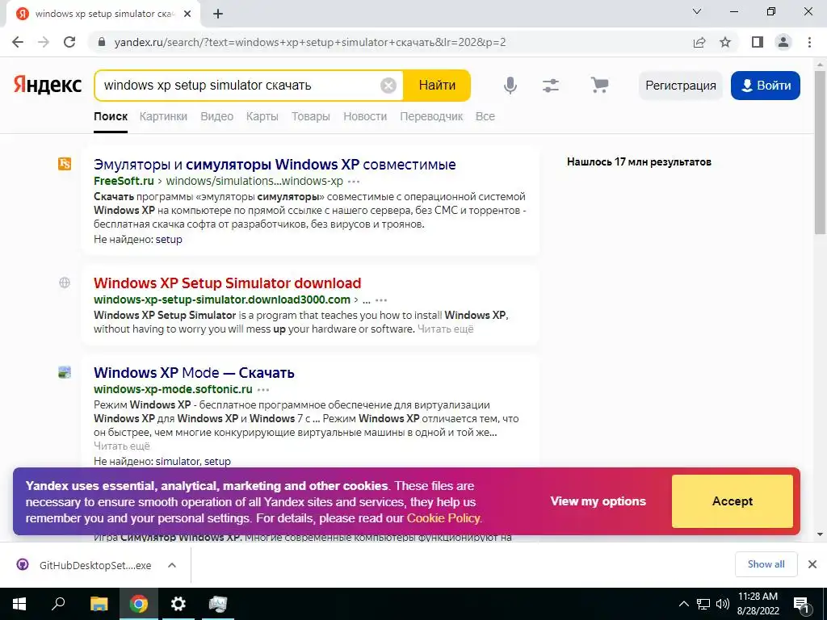827x620 pixels.
Task: Open the Все services tab
Action: click(485, 116)
